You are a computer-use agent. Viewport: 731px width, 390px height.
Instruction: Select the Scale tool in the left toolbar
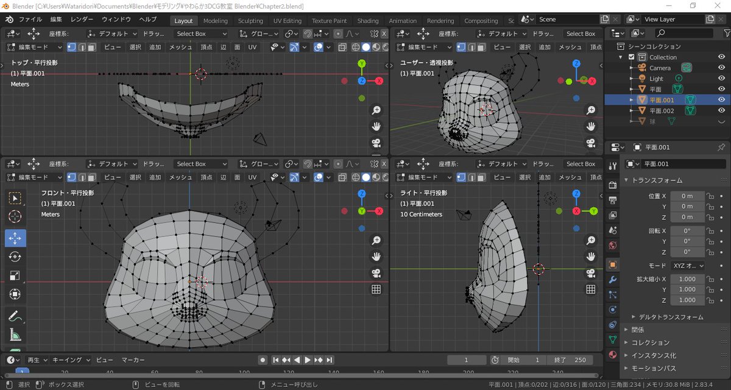[x=15, y=275]
